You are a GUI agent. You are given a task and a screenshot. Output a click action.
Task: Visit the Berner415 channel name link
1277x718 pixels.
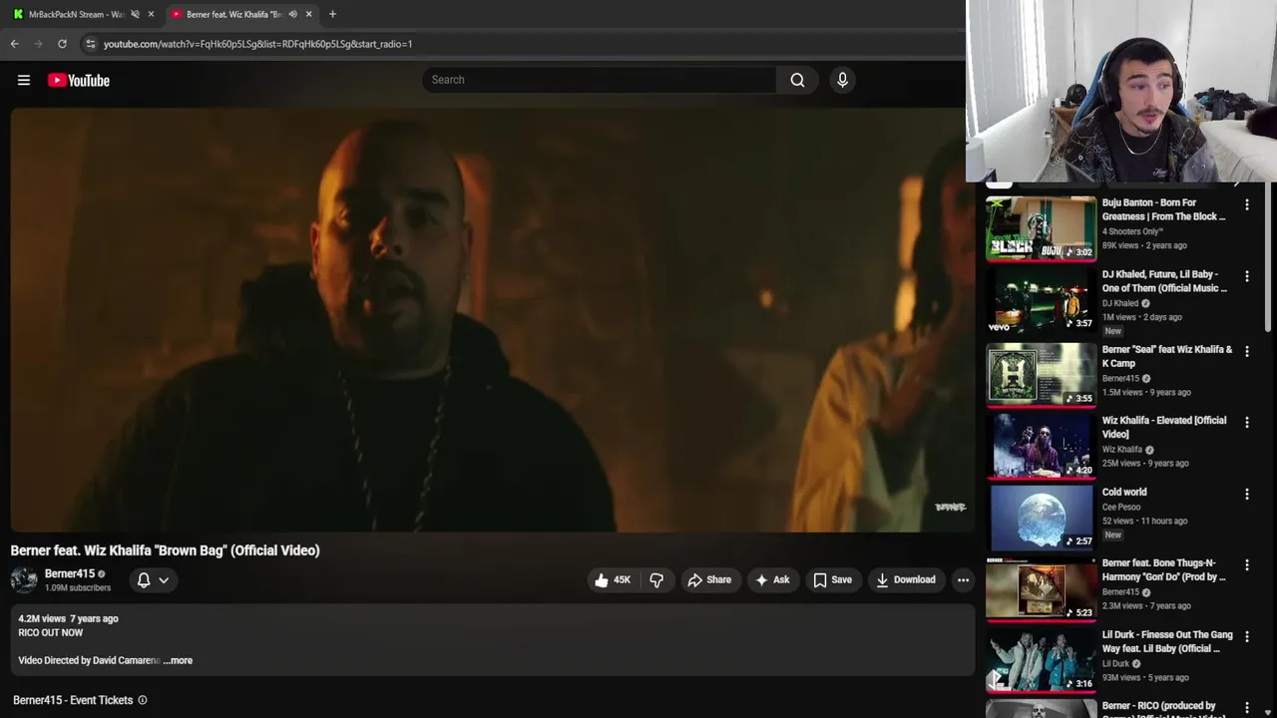(69, 573)
